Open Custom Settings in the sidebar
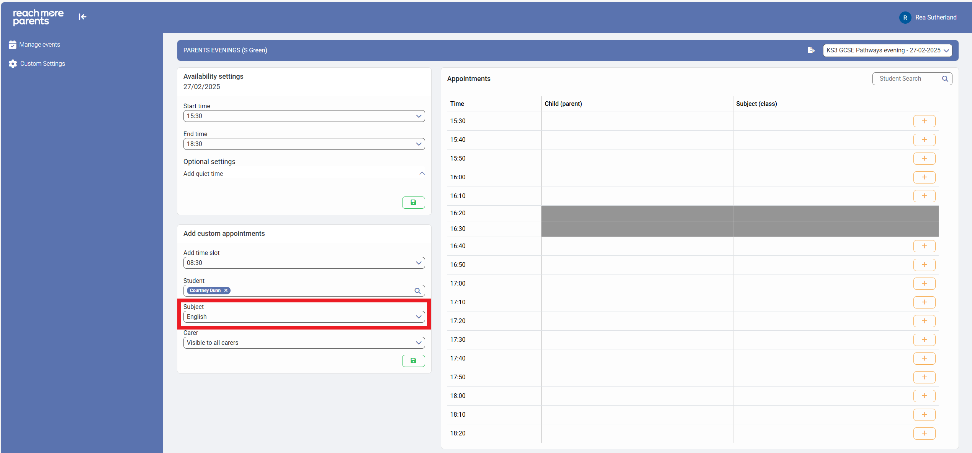This screenshot has height=453, width=972. 42,64
